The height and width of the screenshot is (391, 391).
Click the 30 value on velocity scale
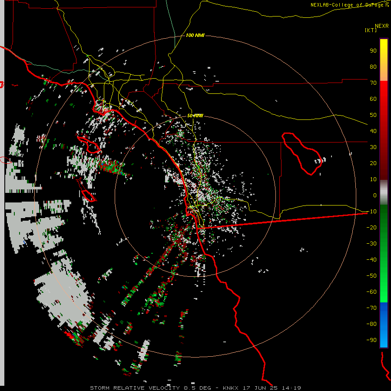coord(373,147)
